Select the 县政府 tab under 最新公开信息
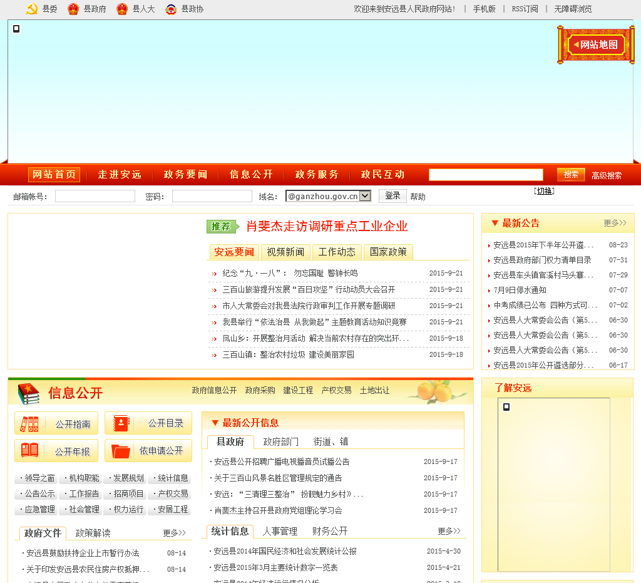 coord(230,441)
